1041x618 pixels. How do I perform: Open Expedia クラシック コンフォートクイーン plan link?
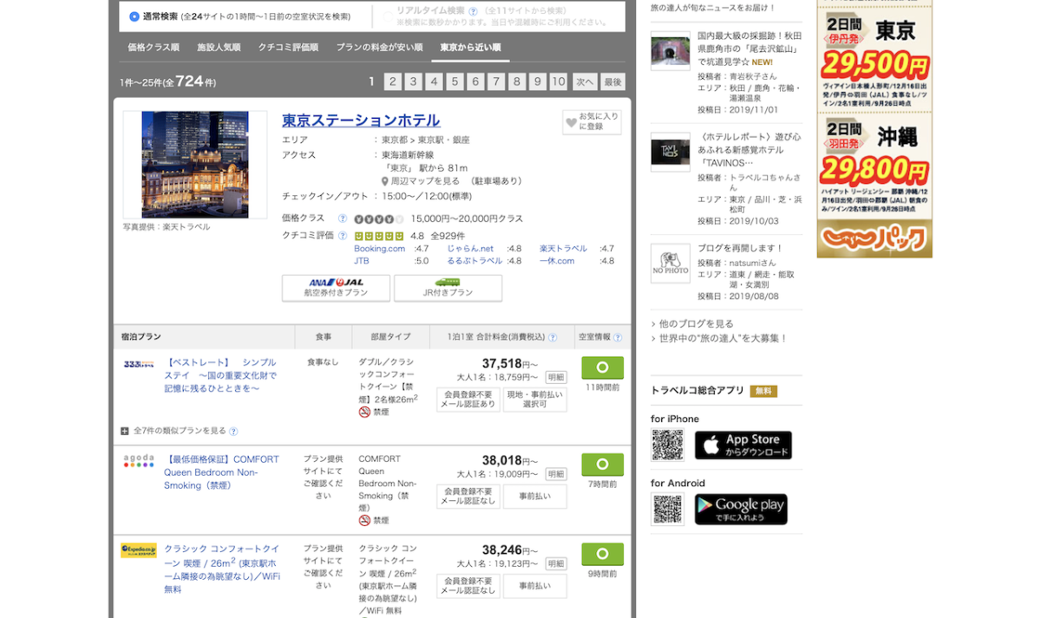[x=222, y=569]
